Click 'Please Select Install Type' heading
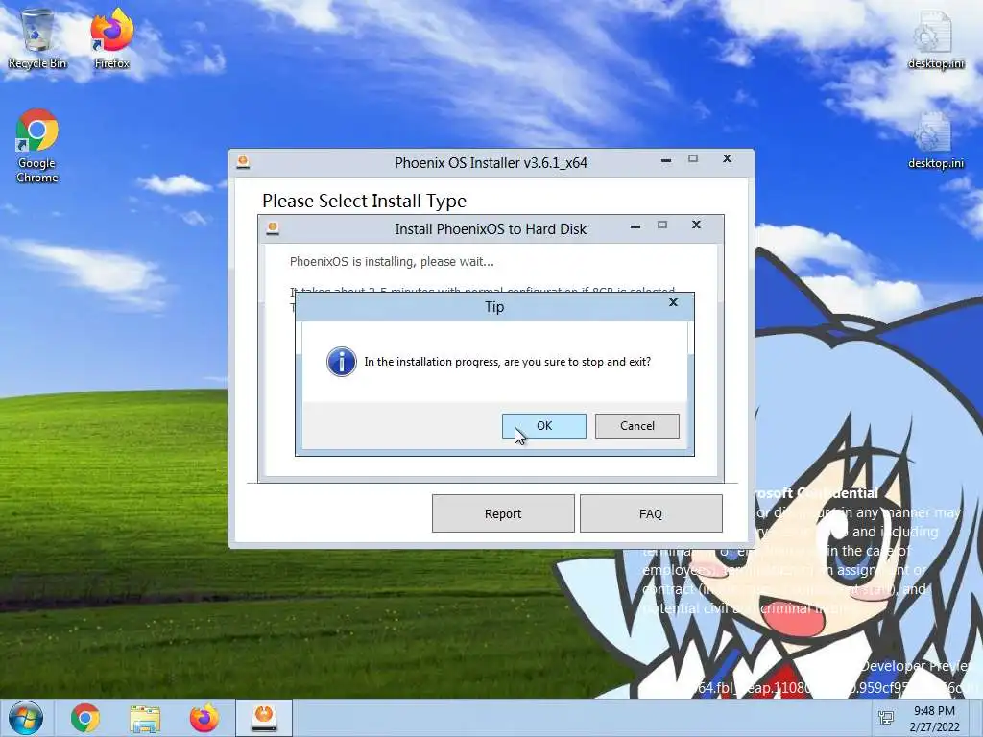Screen dimensions: 983x737 [x=364, y=201]
